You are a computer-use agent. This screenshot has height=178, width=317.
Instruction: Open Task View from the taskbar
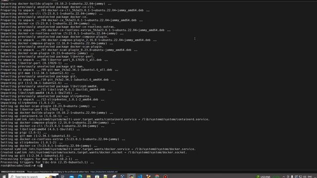[63, 177]
